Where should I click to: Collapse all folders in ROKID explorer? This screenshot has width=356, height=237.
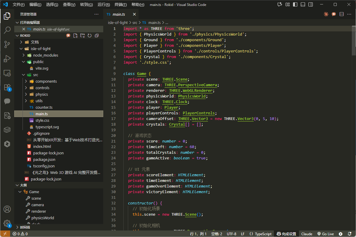point(97,36)
